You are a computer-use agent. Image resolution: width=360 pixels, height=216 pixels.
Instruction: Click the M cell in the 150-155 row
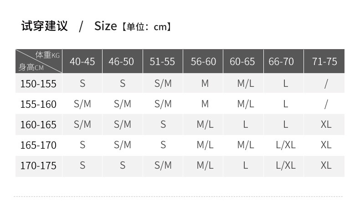[205, 83]
